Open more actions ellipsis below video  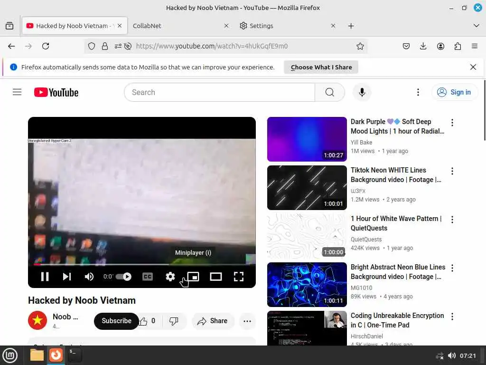[247, 321]
